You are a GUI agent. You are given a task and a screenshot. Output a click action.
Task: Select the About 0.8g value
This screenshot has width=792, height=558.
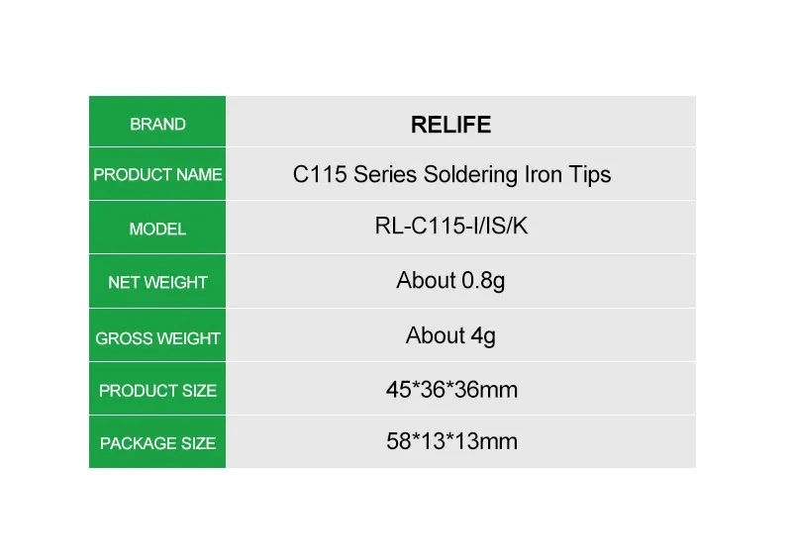pyautogui.click(x=450, y=281)
